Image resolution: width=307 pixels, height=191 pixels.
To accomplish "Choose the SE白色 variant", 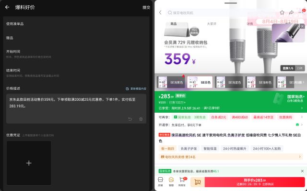I will point(200,82).
